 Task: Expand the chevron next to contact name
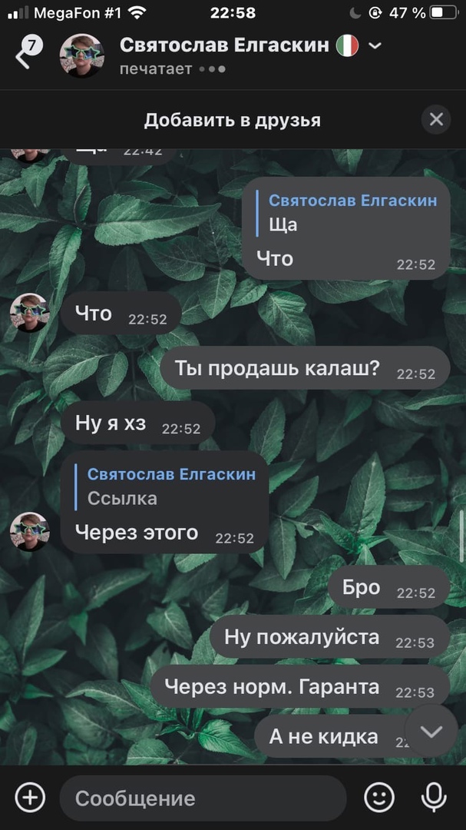pyautogui.click(x=375, y=46)
